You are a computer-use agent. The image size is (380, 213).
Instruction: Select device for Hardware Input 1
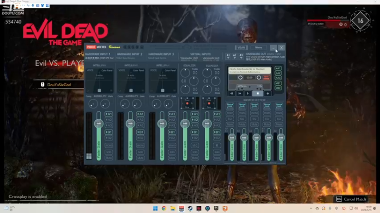click(x=99, y=58)
